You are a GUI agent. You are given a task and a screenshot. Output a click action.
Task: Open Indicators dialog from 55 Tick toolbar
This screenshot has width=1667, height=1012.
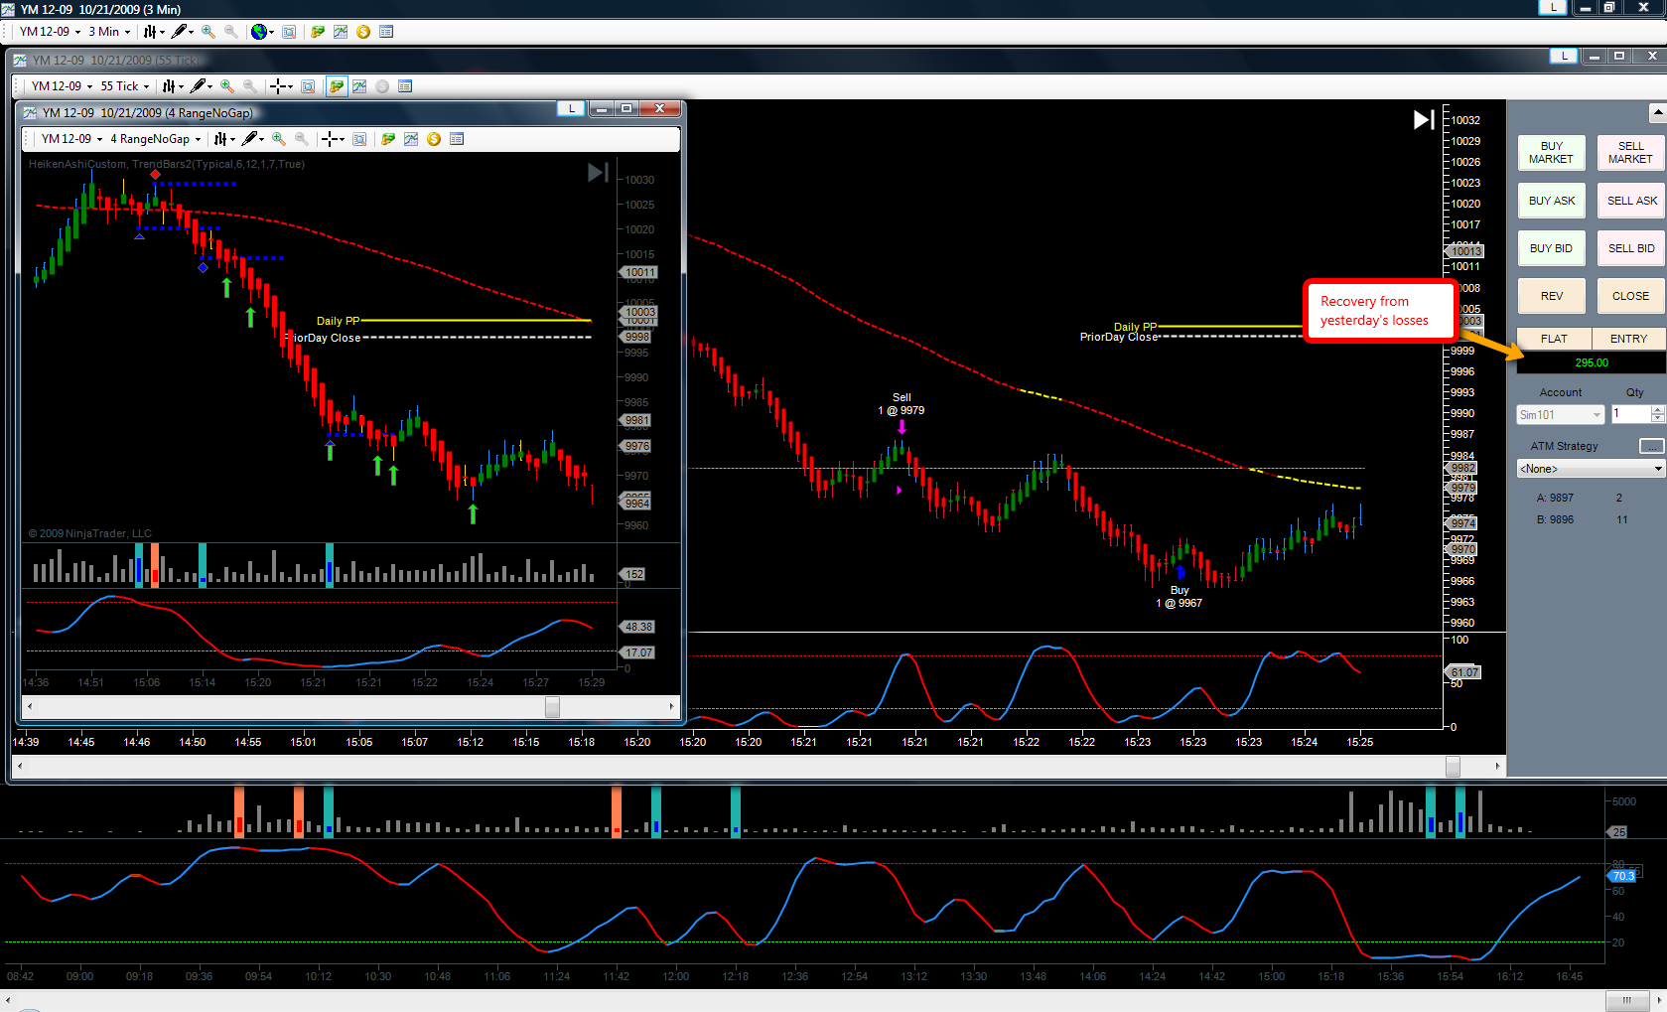[x=359, y=86]
